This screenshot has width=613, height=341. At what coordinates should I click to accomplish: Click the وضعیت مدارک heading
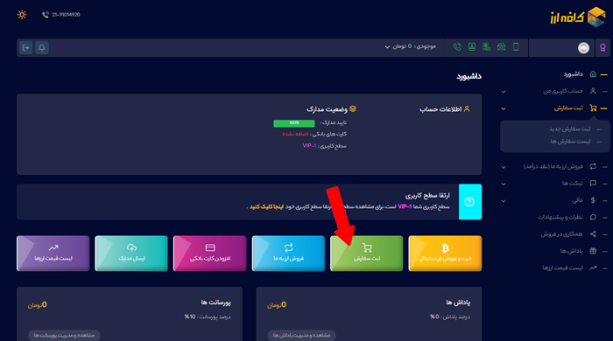pos(327,109)
